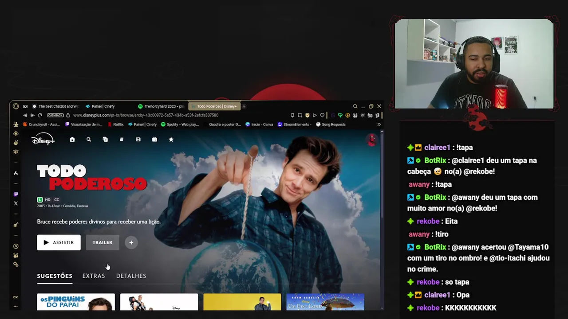Open the Netflix bookmark
Screen dimensions: 568x319
pyautogui.click(x=115, y=124)
